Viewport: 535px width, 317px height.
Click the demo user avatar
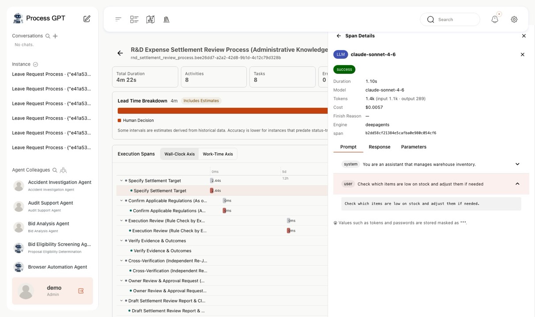click(x=26, y=291)
